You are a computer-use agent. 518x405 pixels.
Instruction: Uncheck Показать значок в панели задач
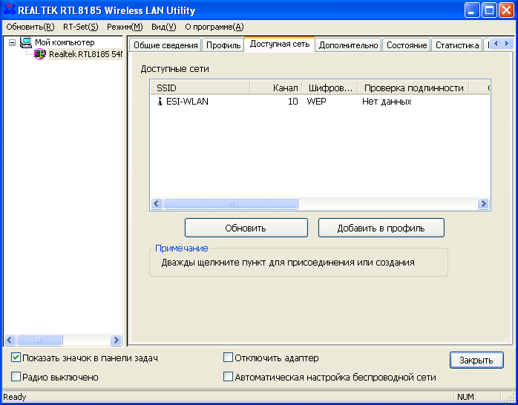click(16, 358)
